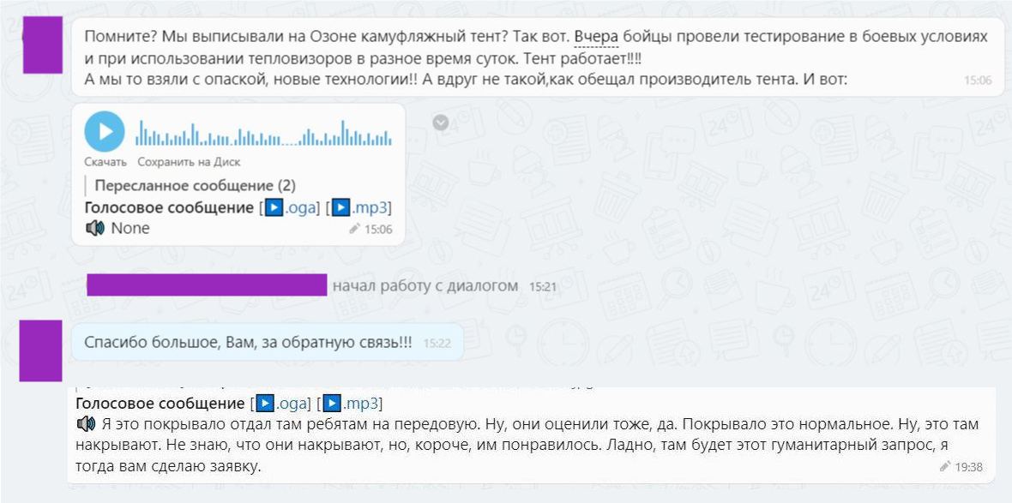Click Сохранить на Диск under the audio
The image size is (1012, 503).
coord(189,162)
